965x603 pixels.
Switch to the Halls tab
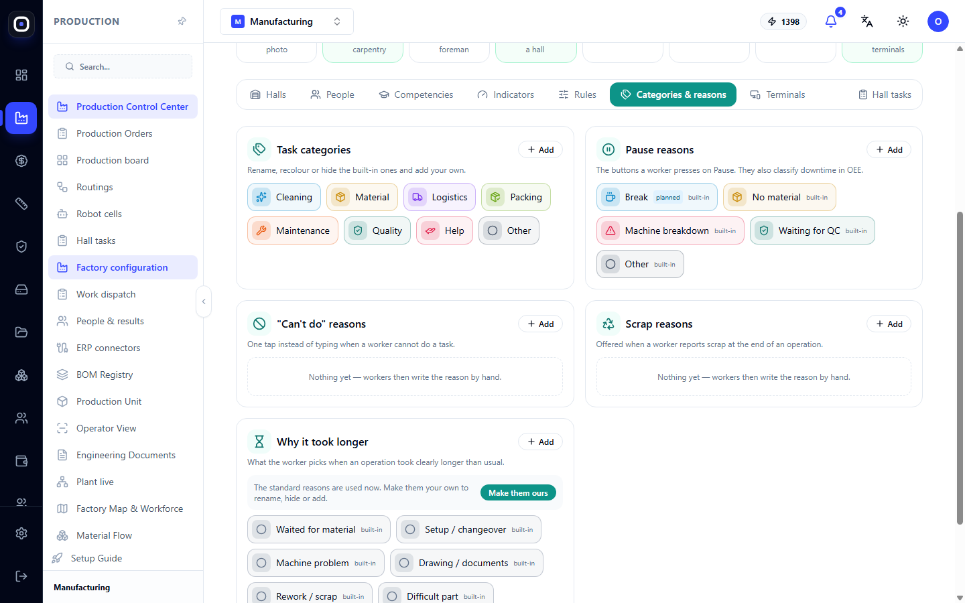pos(268,94)
